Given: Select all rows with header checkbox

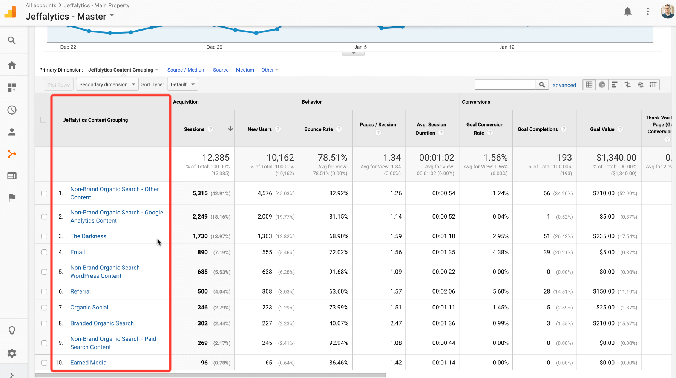Looking at the screenshot, I should click(x=43, y=120).
